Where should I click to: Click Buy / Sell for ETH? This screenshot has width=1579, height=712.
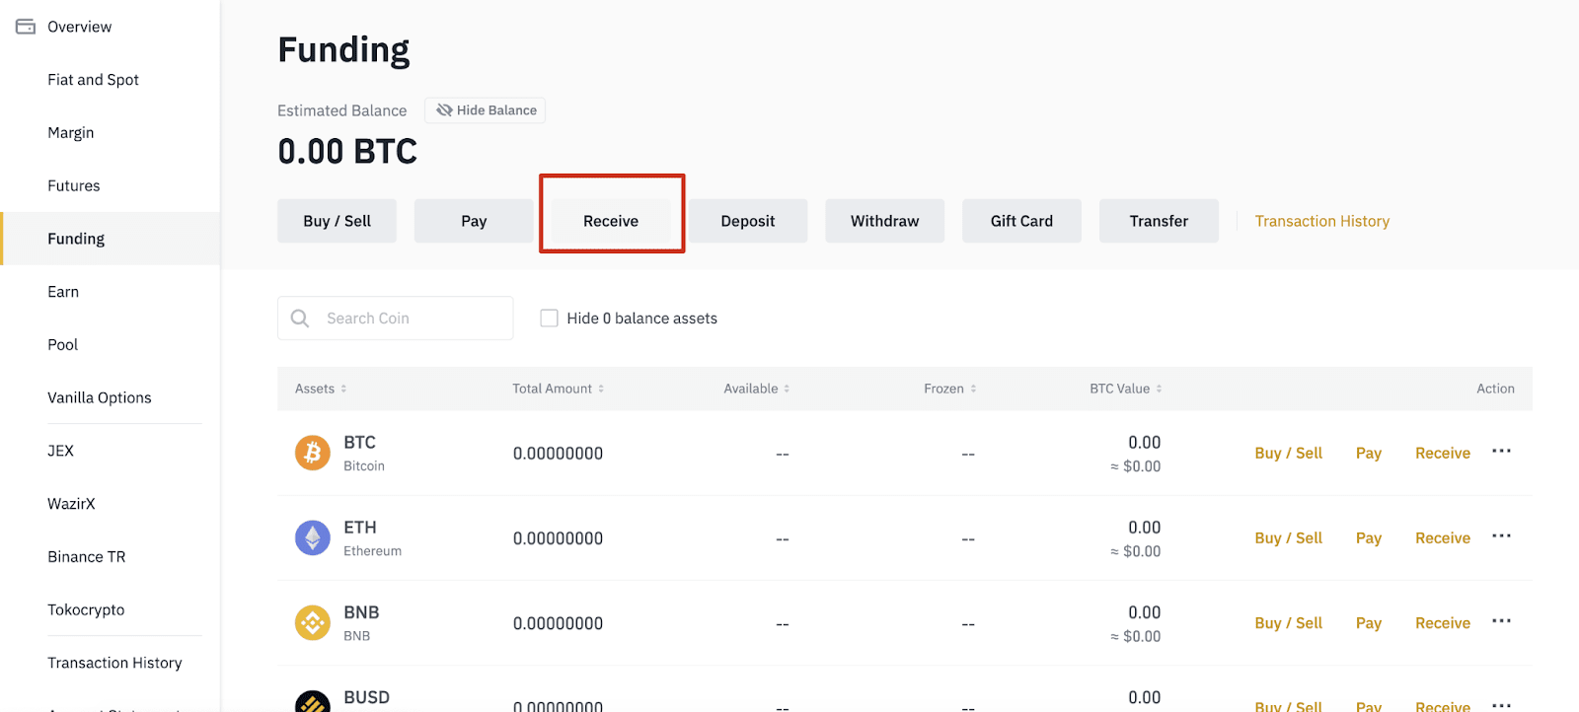[1289, 537]
